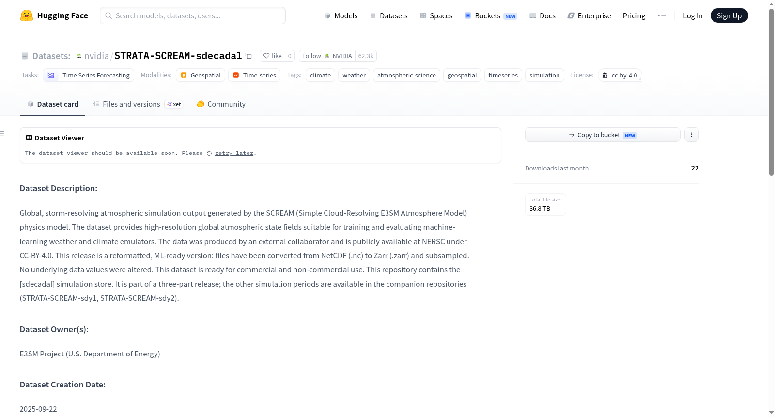
Task: Click the downloads last month value 22
Action: tap(695, 168)
